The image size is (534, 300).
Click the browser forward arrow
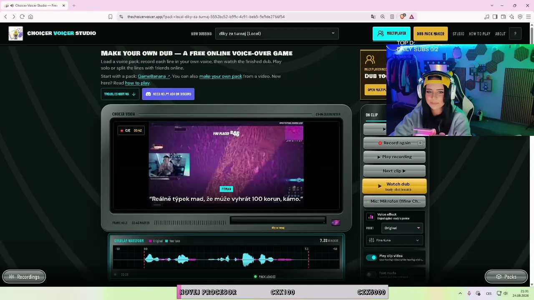(x=14, y=17)
